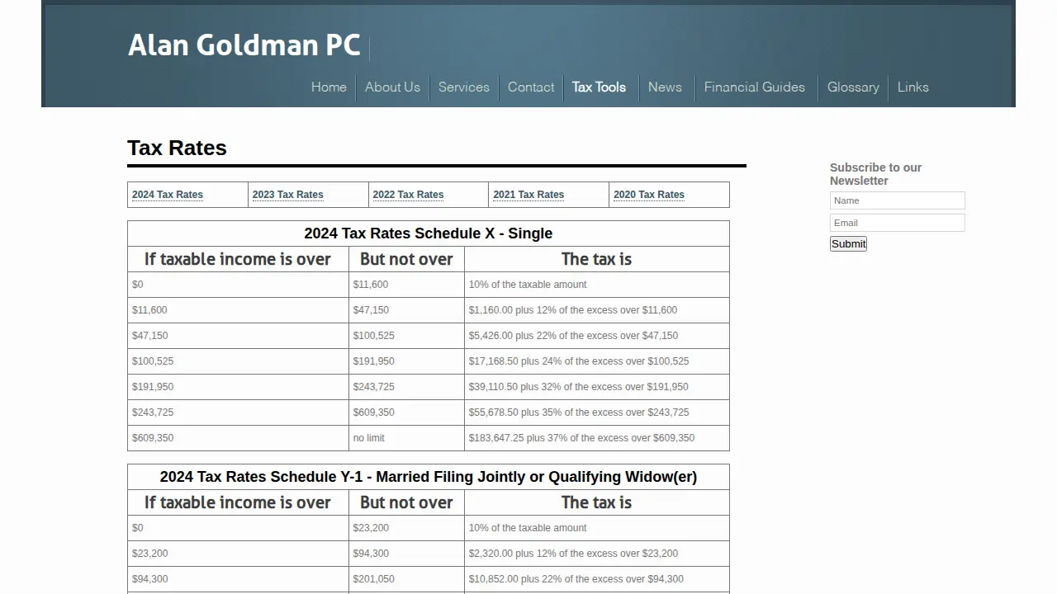Click '$55,678.50 plus 35%' tax cell
This screenshot has height=594, width=1057.
596,412
